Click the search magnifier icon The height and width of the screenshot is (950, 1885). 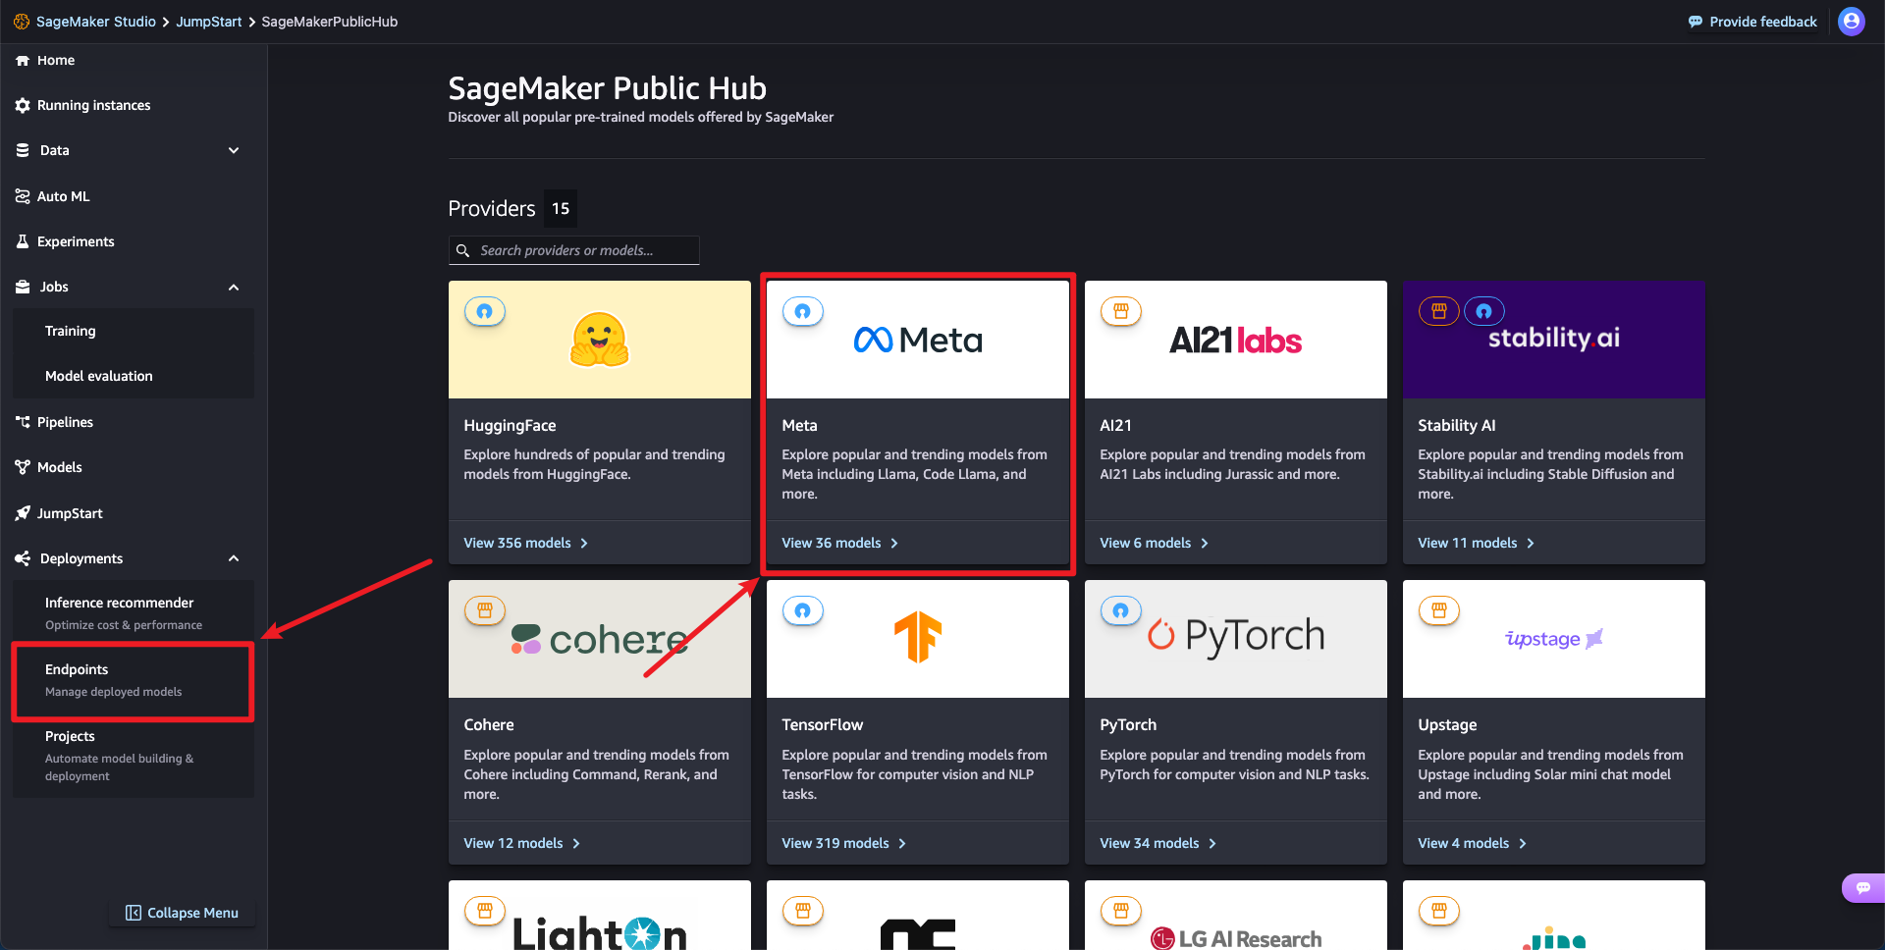pyautogui.click(x=462, y=250)
